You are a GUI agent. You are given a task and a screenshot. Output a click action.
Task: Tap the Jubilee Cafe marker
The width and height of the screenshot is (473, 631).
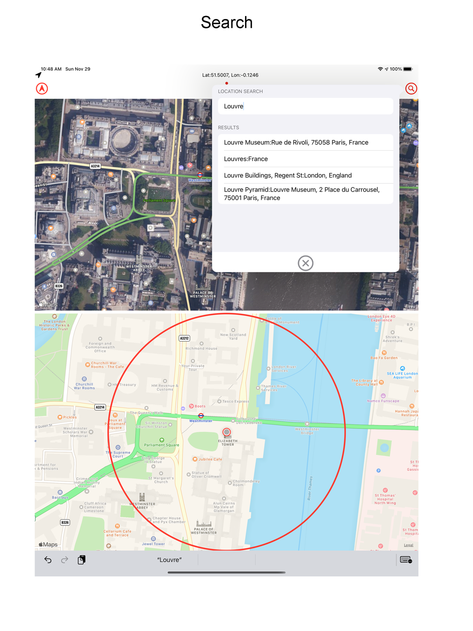click(195, 459)
